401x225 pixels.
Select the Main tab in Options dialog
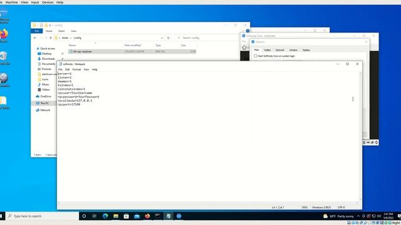pos(256,50)
